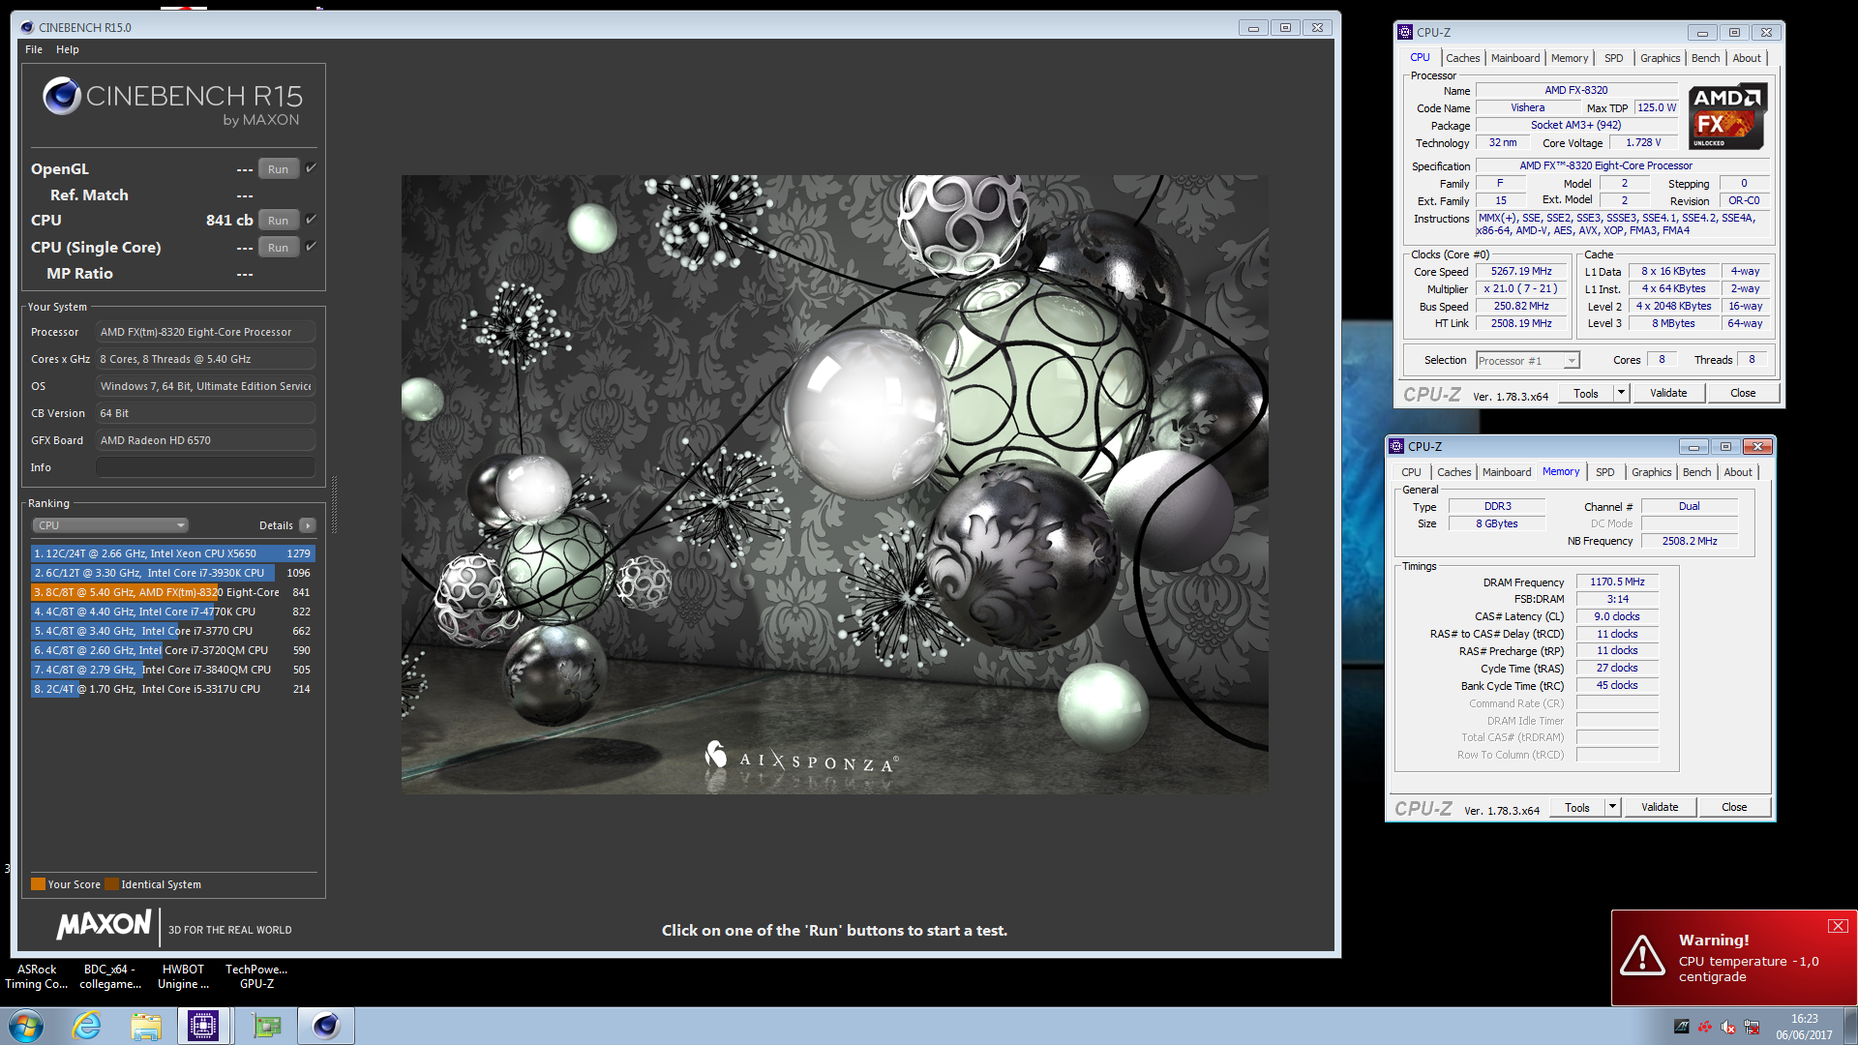The image size is (1858, 1045).
Task: Select the Xeon X5650 ranking row
Action: [172, 553]
